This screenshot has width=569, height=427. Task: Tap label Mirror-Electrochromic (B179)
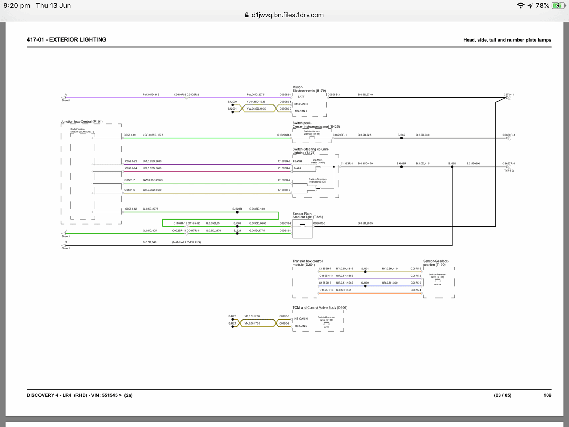(x=309, y=89)
